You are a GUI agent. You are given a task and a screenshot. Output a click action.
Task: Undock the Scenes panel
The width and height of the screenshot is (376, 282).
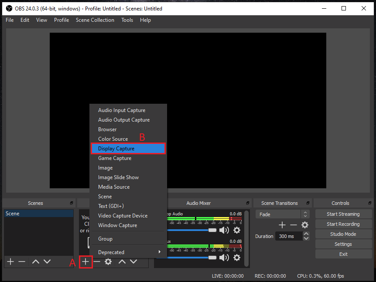(x=71, y=203)
